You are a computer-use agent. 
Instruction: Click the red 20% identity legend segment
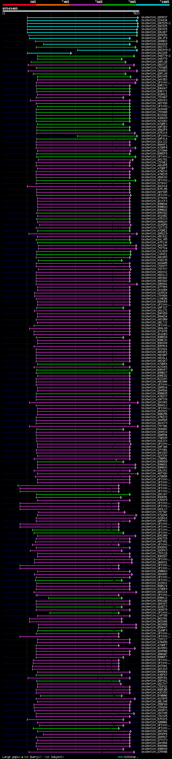pyautogui.click(x=19, y=5)
